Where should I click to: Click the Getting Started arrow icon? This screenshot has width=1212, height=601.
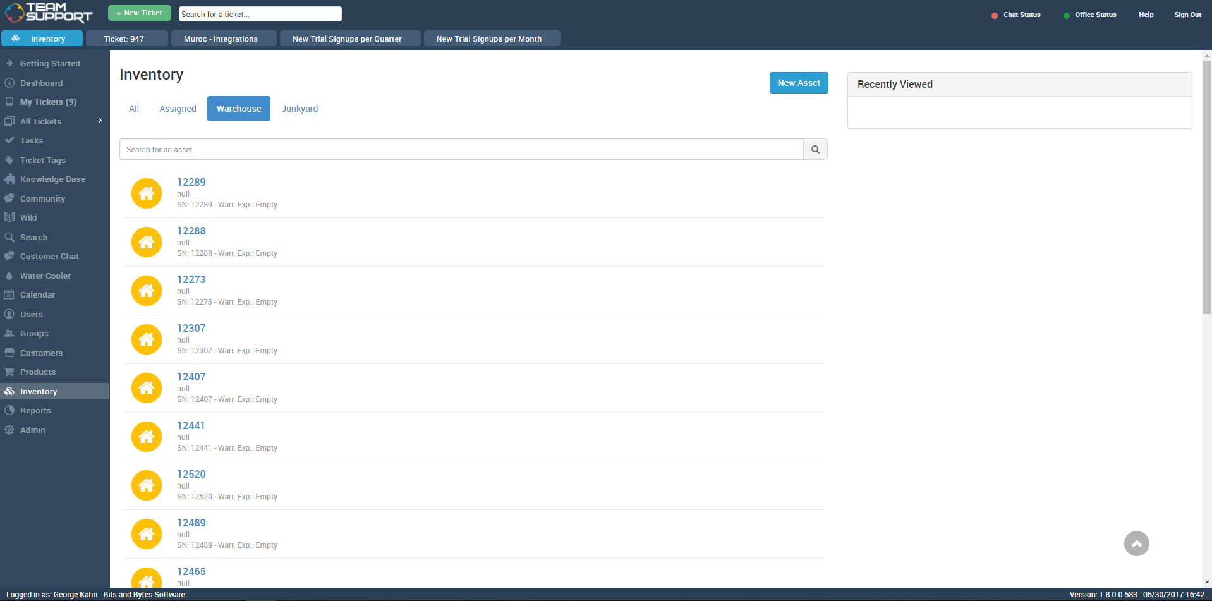9,63
